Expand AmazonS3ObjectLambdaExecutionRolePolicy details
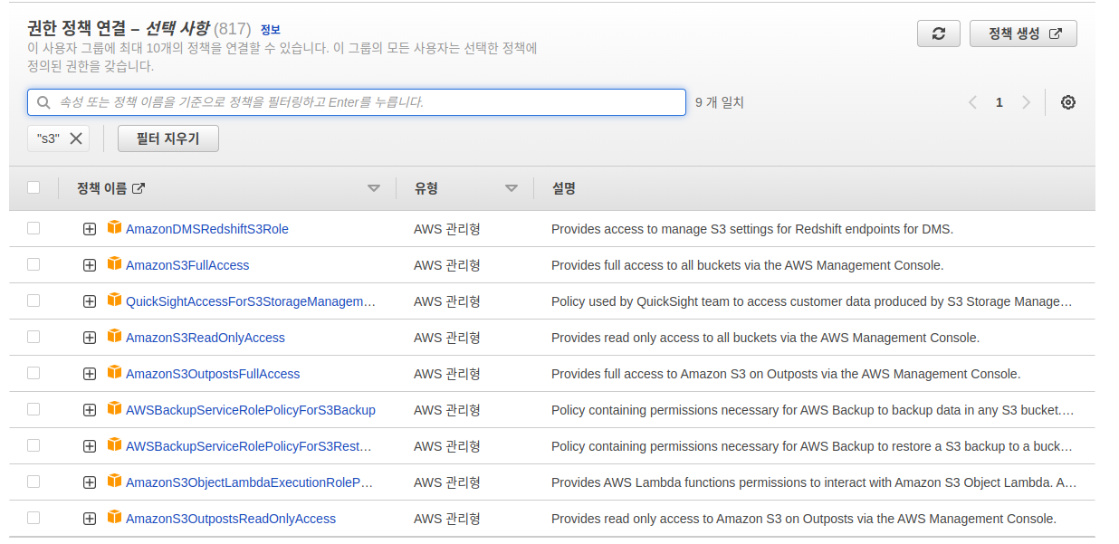The image size is (1119, 544). (90, 482)
